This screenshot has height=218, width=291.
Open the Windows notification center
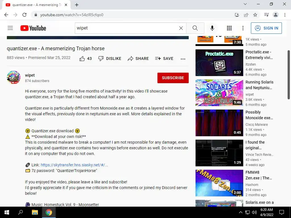(x=282, y=212)
